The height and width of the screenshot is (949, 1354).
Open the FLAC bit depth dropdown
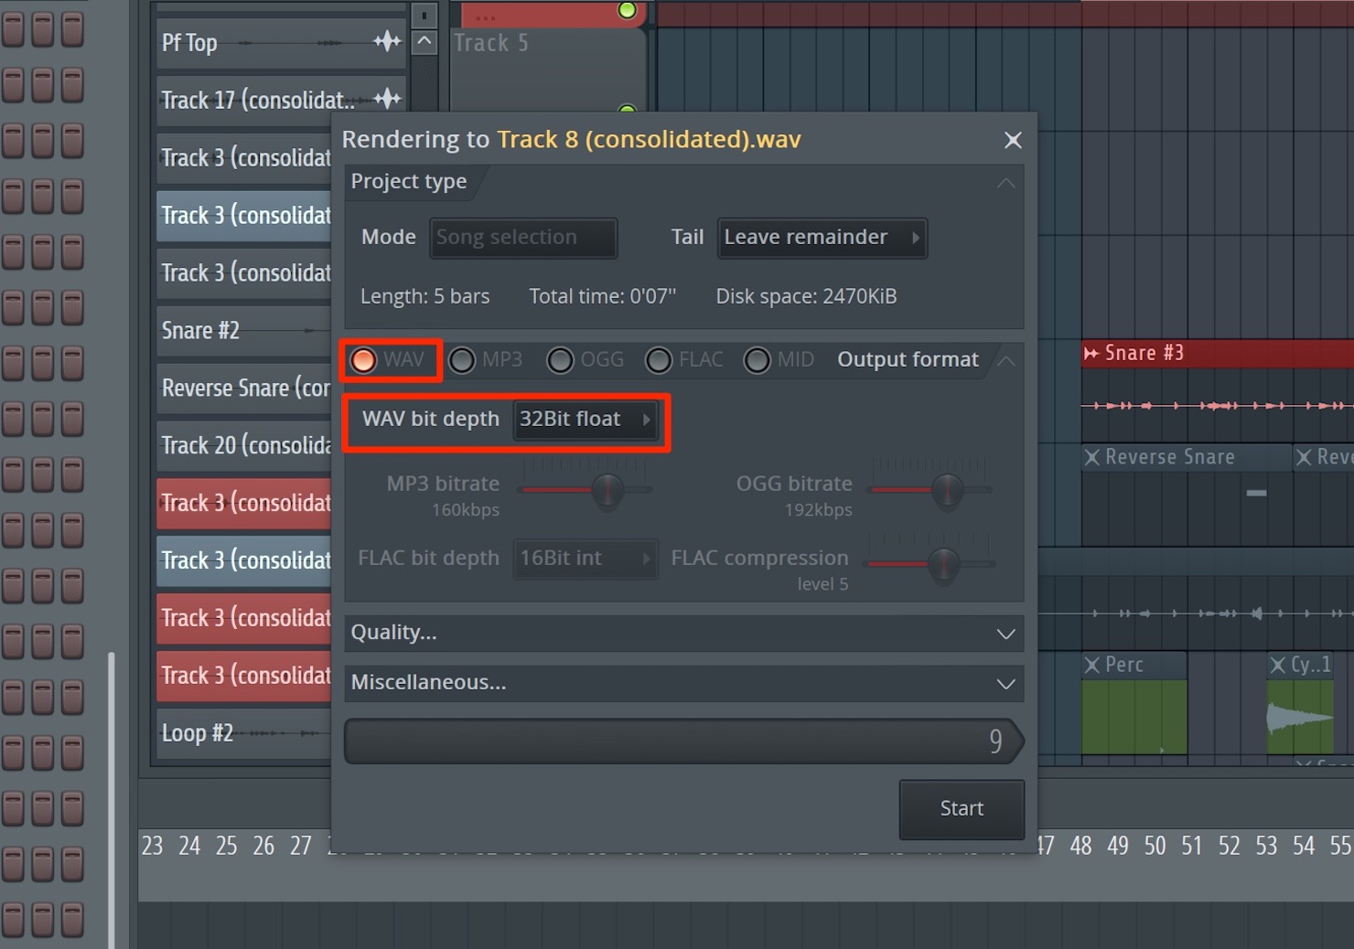coord(586,559)
